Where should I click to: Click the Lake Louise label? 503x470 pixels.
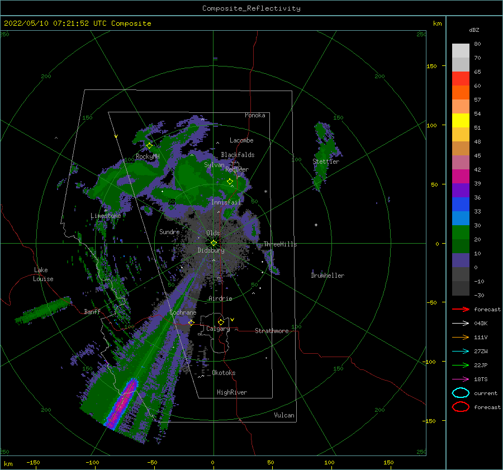coord(43,274)
